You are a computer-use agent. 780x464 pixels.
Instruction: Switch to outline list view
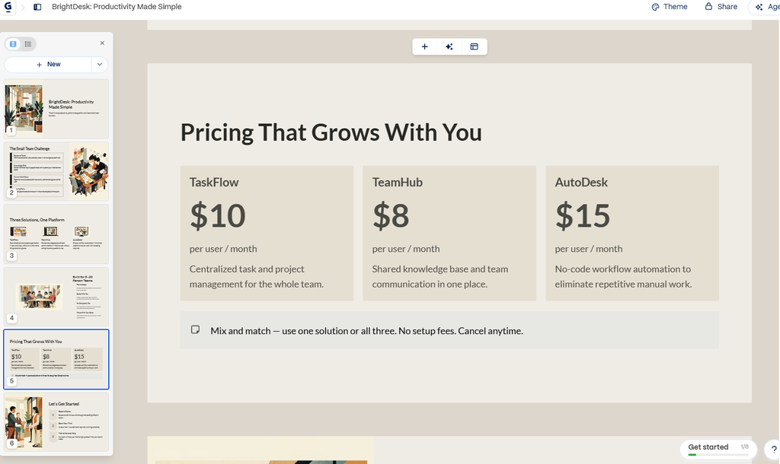pyautogui.click(x=28, y=43)
